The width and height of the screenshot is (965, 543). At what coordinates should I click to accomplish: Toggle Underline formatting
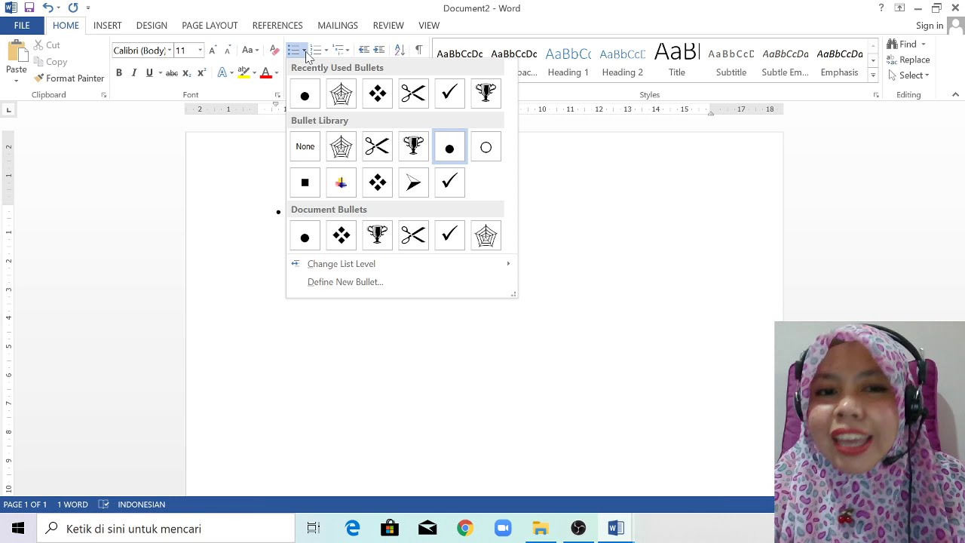[x=149, y=73]
